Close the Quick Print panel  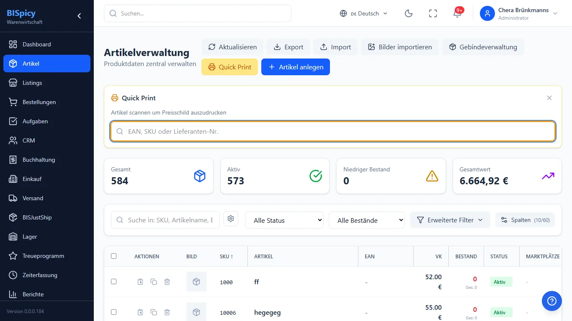(549, 98)
